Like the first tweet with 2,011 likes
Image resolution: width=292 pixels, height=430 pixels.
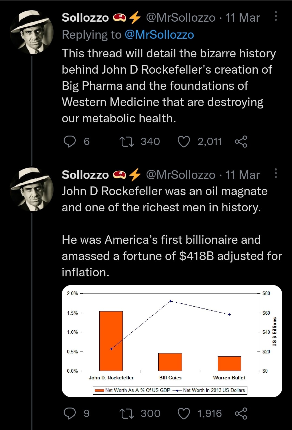click(x=184, y=142)
